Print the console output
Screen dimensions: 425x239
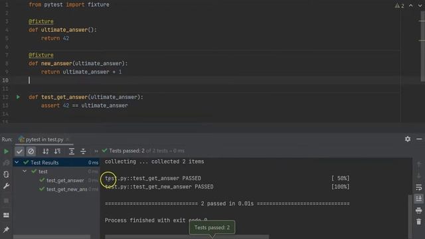pyautogui.click(x=419, y=210)
